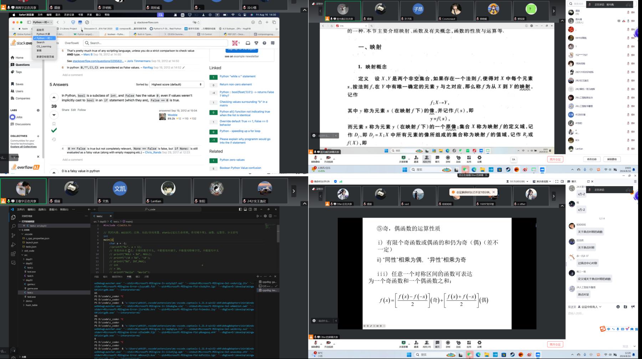Open Source Control in VS Code activity bar
Viewport: 642px width, 359px height.
tap(13, 235)
